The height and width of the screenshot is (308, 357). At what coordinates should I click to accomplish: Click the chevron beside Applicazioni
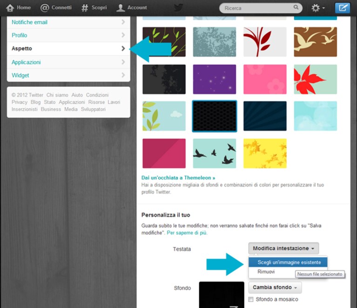point(123,62)
